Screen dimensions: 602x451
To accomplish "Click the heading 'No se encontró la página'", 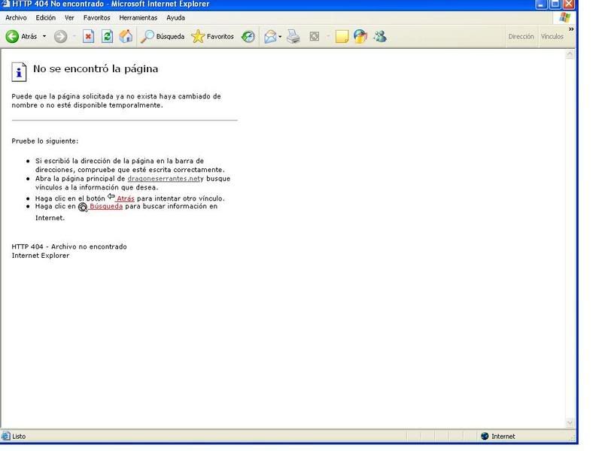I will pyautogui.click(x=96, y=69).
